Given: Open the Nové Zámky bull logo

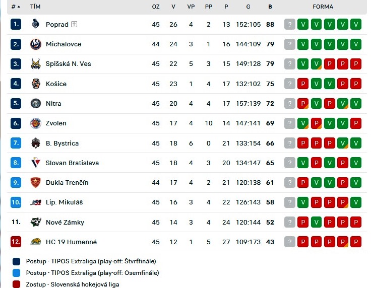Looking at the screenshot, I should (35, 222).
